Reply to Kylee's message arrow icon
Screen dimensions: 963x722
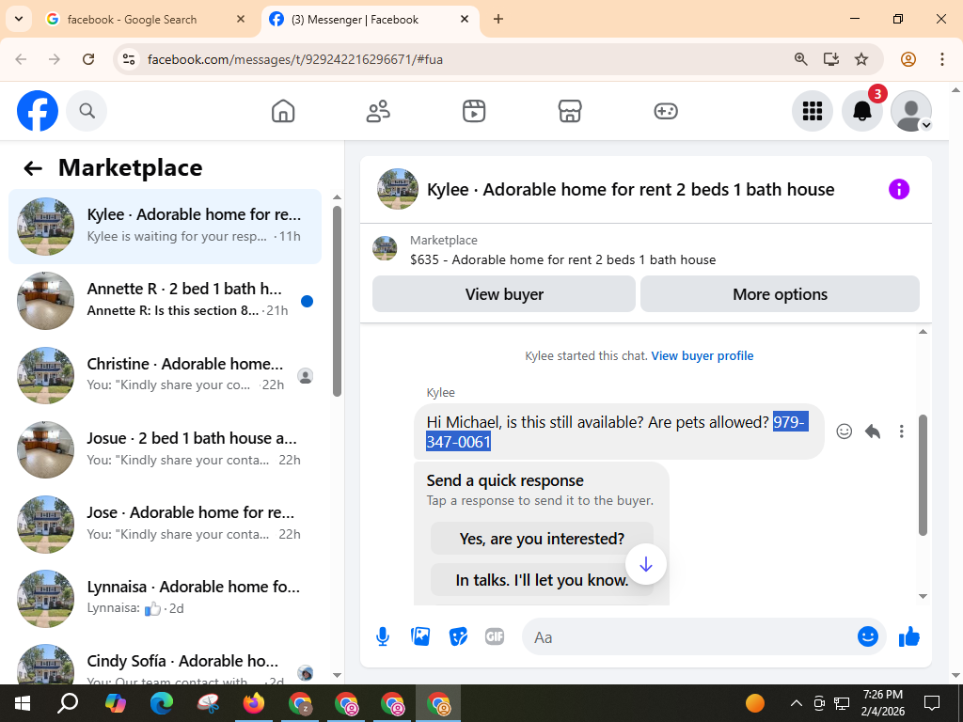(x=873, y=432)
